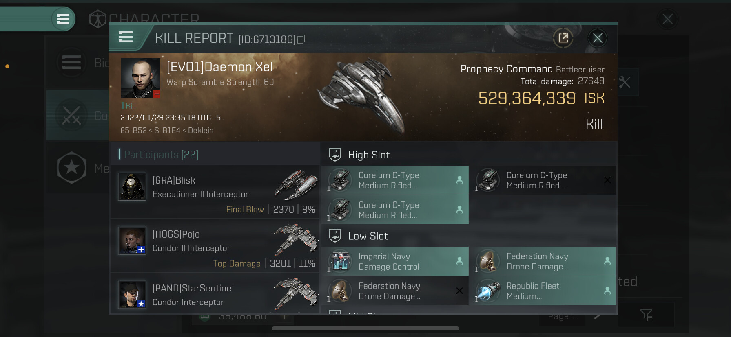Click the Prophecy Command ship image
This screenshot has width=731, height=337.
[363, 96]
